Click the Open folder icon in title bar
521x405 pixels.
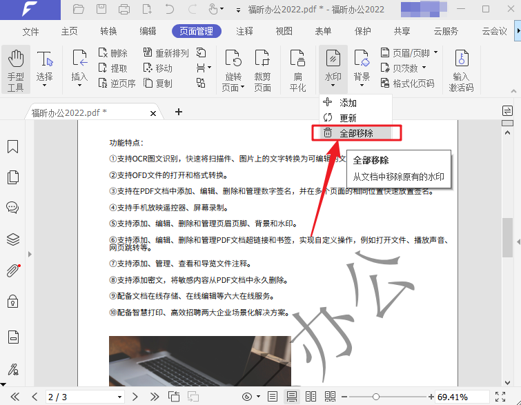click(79, 9)
